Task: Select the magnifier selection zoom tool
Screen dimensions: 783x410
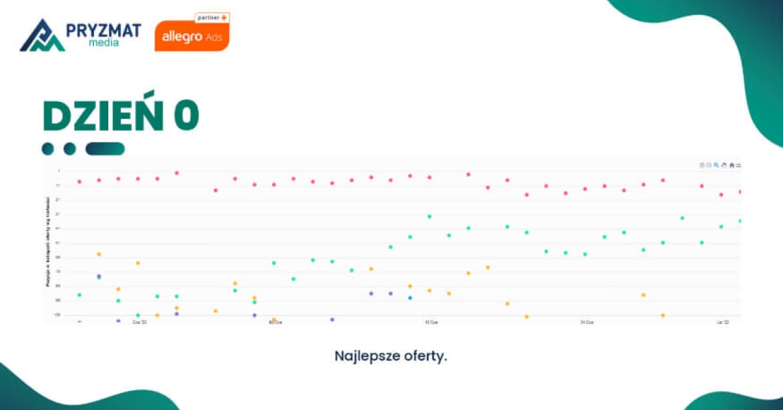Action: [x=716, y=165]
